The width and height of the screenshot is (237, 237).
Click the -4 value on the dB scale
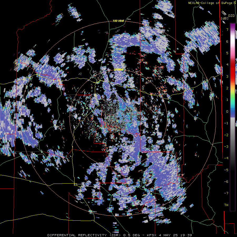[x=226, y=158]
